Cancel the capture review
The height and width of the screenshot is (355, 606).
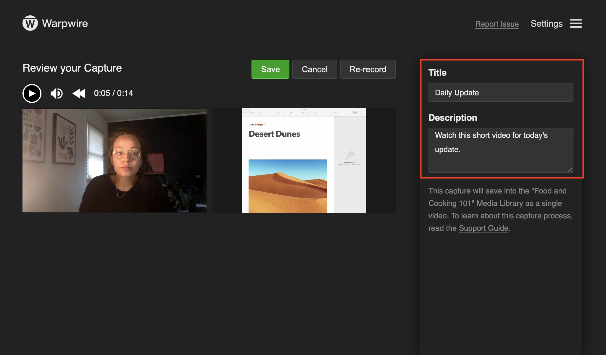point(315,69)
